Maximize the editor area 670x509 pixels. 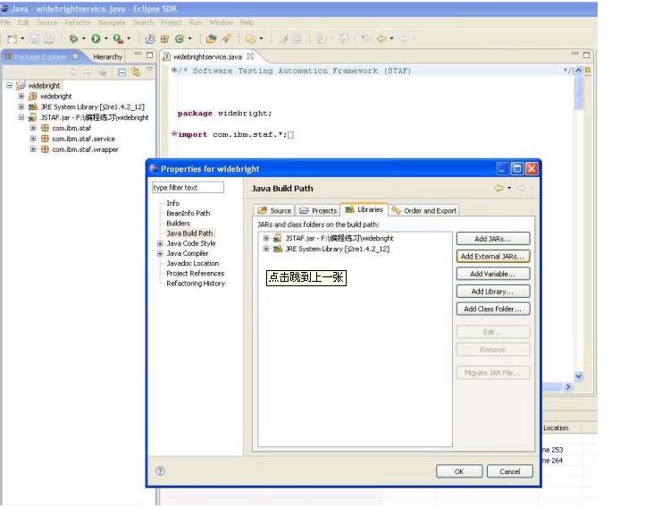coord(587,55)
